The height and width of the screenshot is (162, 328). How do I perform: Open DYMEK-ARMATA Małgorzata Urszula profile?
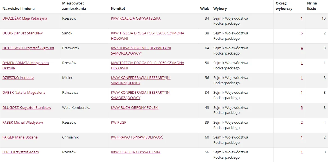pos(26,63)
